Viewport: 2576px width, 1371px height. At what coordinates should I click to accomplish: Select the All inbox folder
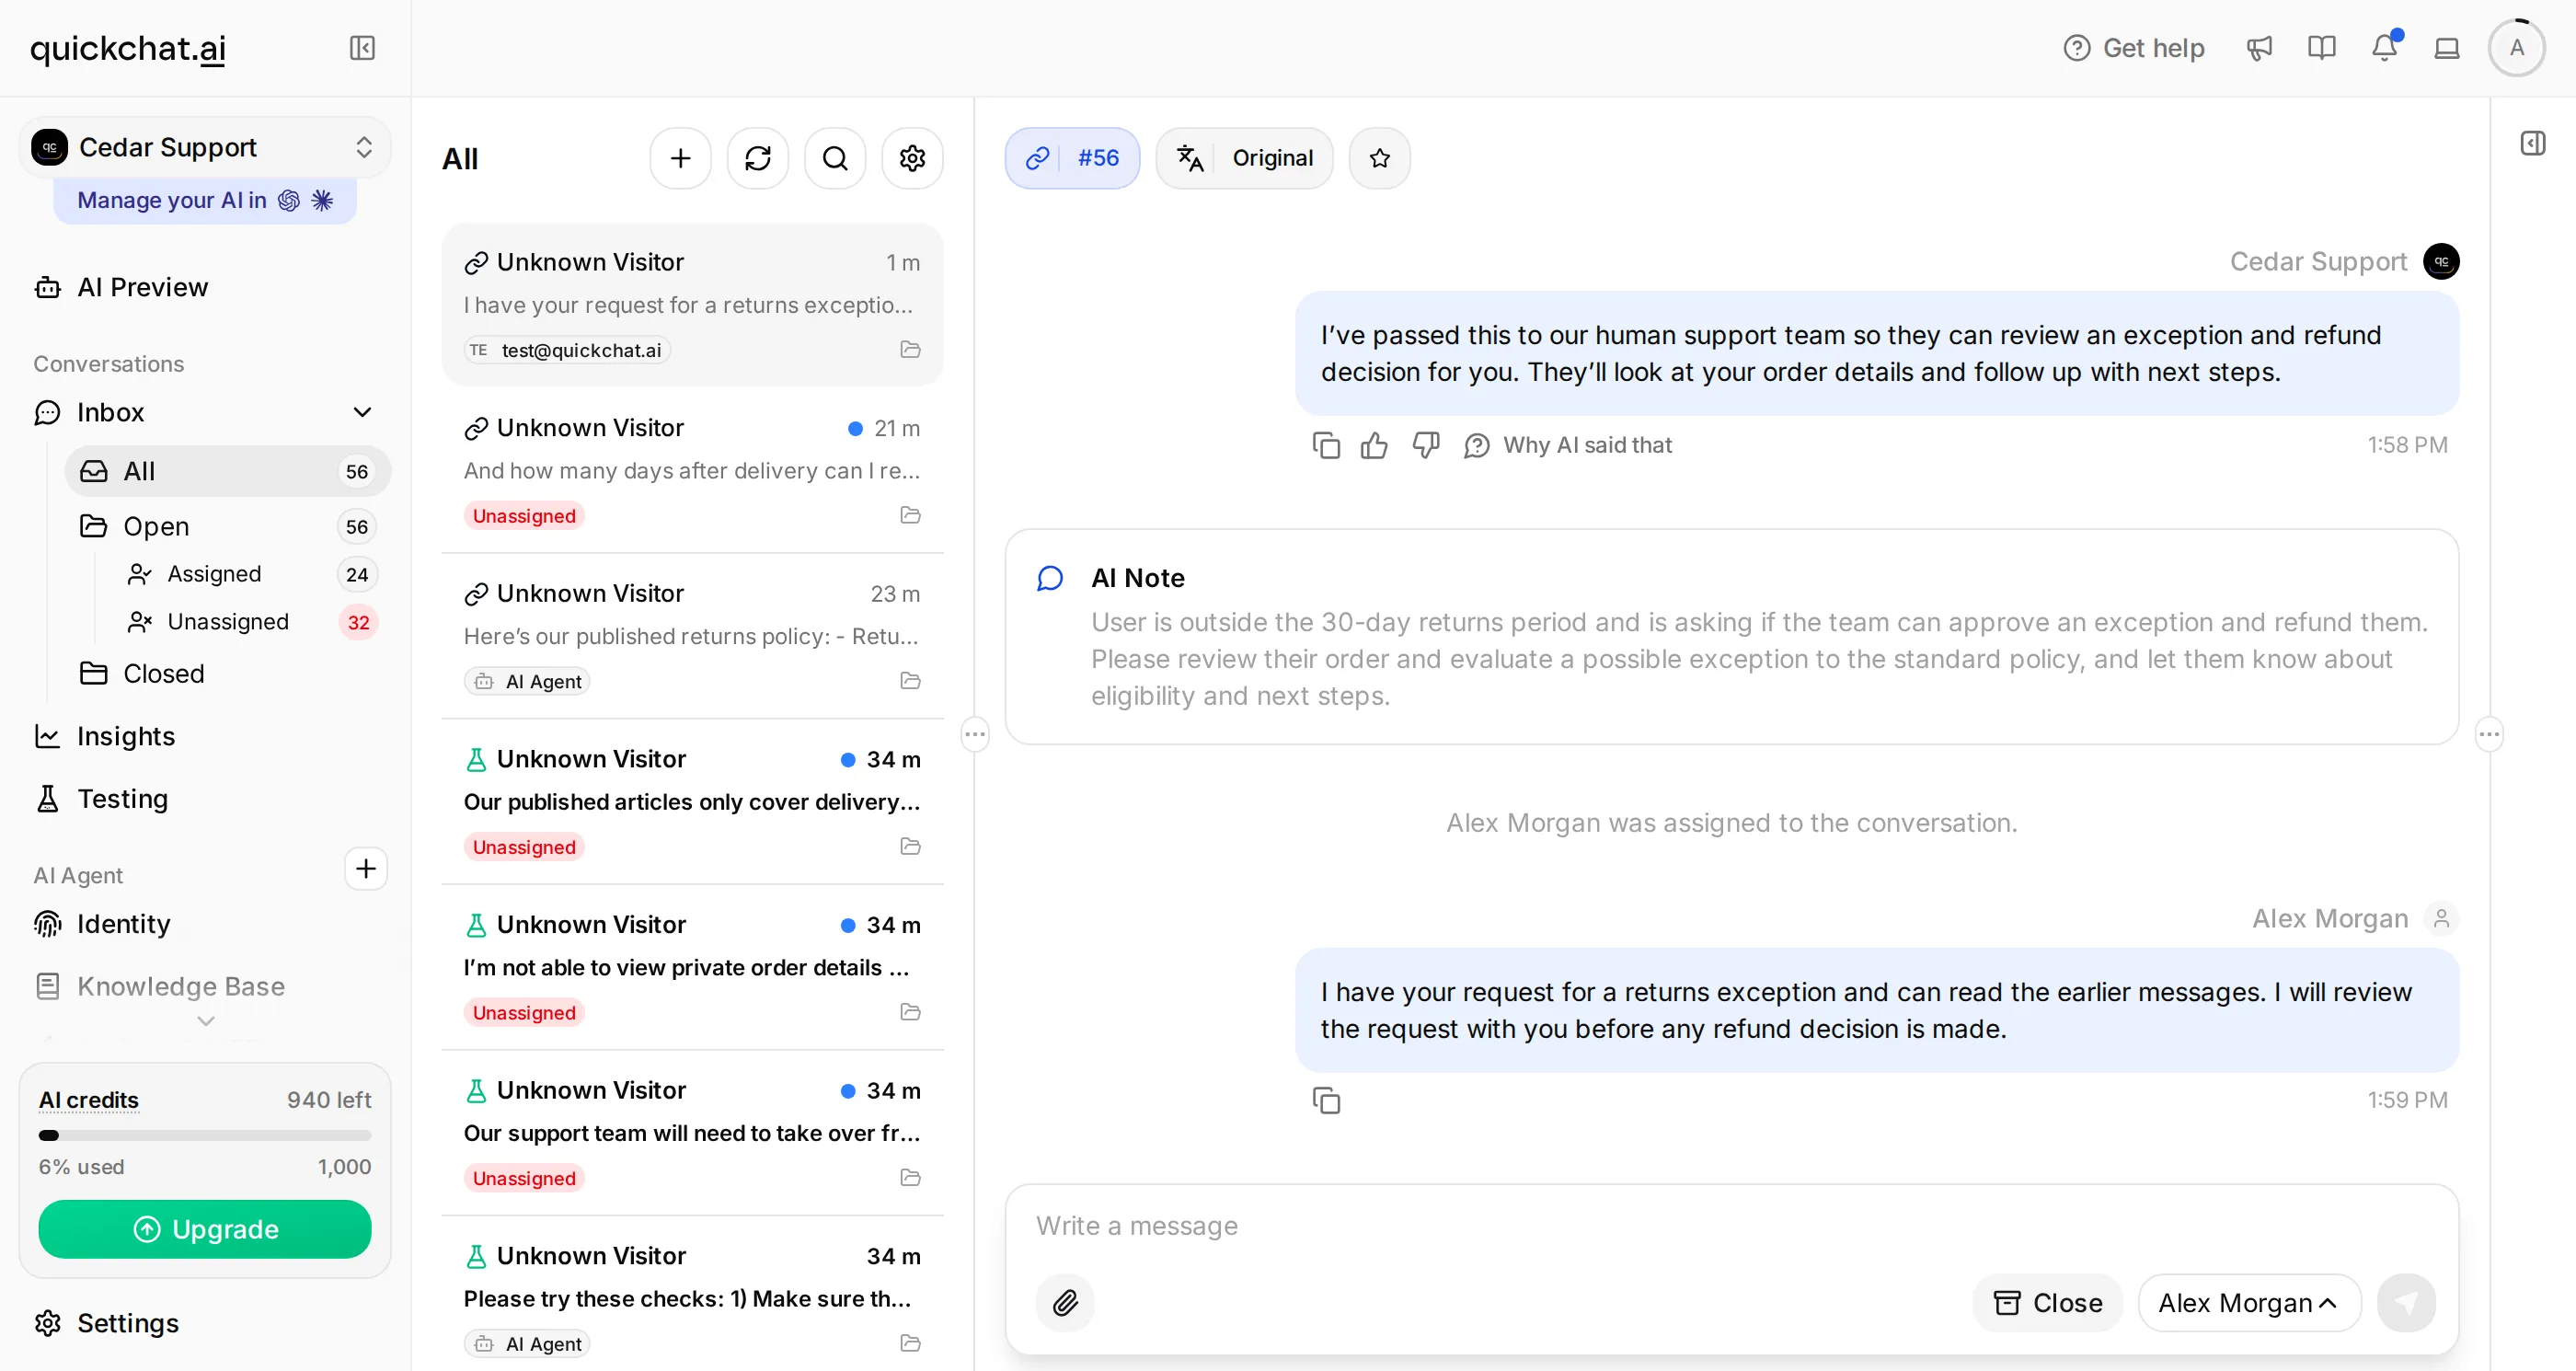click(x=227, y=471)
